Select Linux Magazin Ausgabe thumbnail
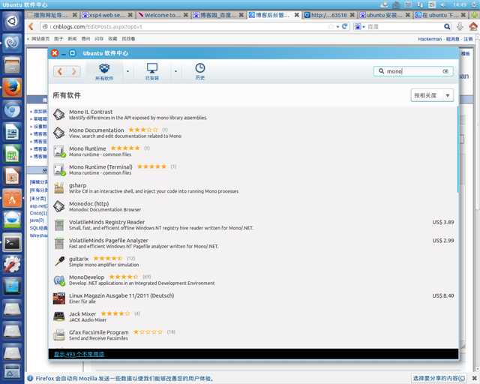Viewport: 480px width, 384px height. point(59,298)
